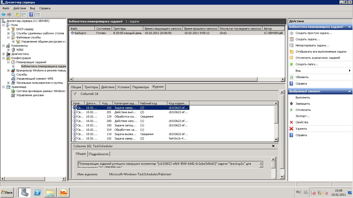The width and height of the screenshot is (353, 198).
Task: Select the DHCP-сервер role icon
Action: point(13,29)
